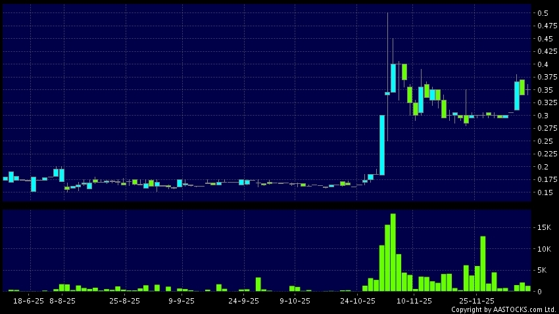This screenshot has height=314, width=559.
Task: Select the 10K volume axis label
Action: [x=545, y=249]
